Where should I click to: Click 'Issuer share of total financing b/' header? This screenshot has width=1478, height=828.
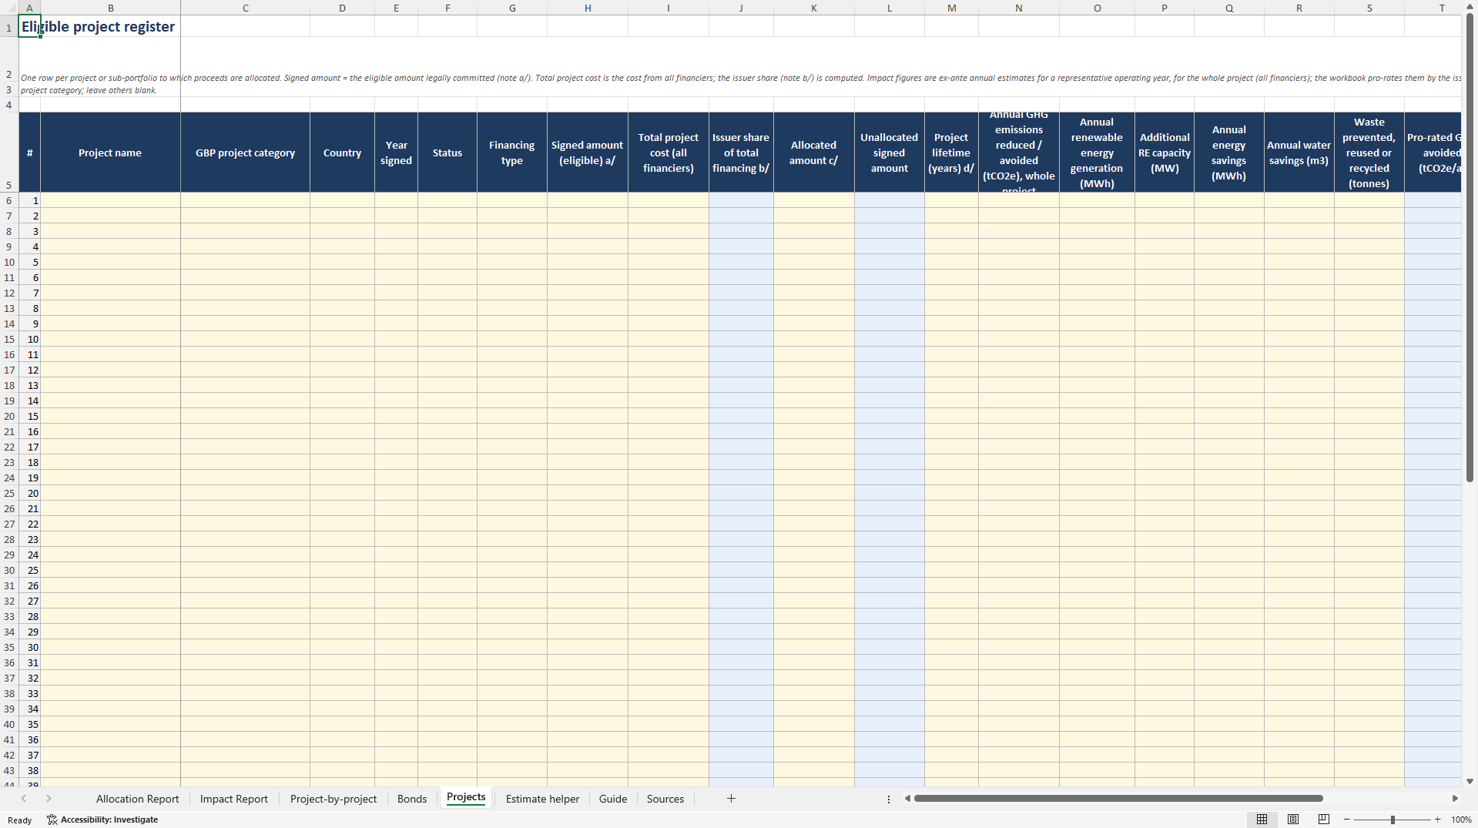[x=741, y=153]
